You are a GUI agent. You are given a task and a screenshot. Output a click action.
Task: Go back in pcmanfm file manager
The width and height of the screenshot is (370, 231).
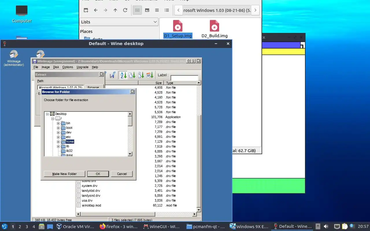(x=96, y=10)
